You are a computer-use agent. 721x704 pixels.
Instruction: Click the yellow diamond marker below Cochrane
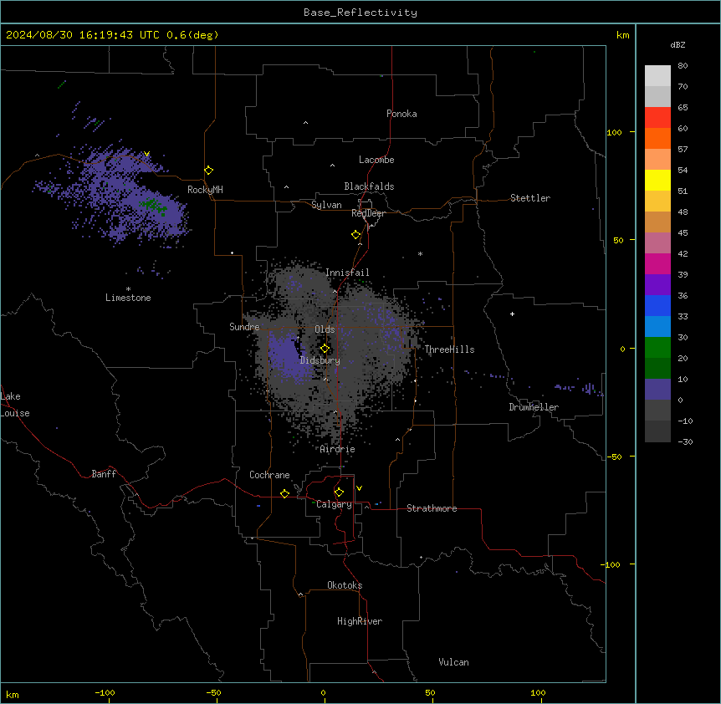[284, 493]
